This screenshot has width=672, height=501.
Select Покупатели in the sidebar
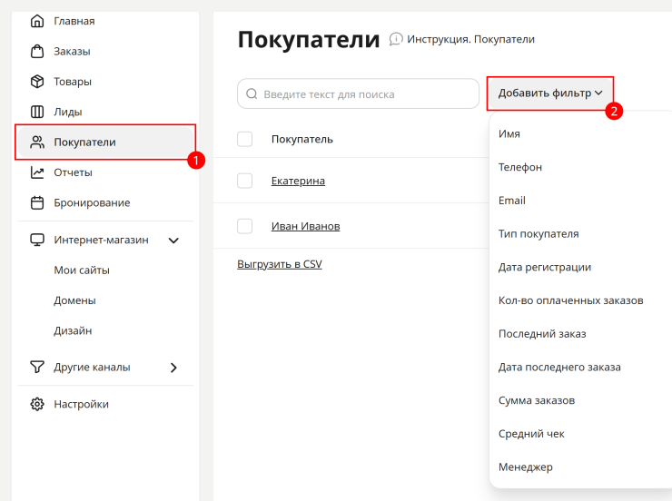click(105, 142)
